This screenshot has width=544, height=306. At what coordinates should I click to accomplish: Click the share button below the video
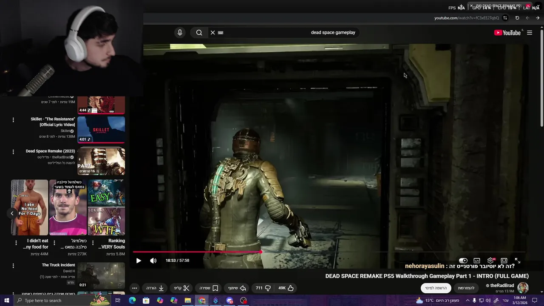(237, 288)
